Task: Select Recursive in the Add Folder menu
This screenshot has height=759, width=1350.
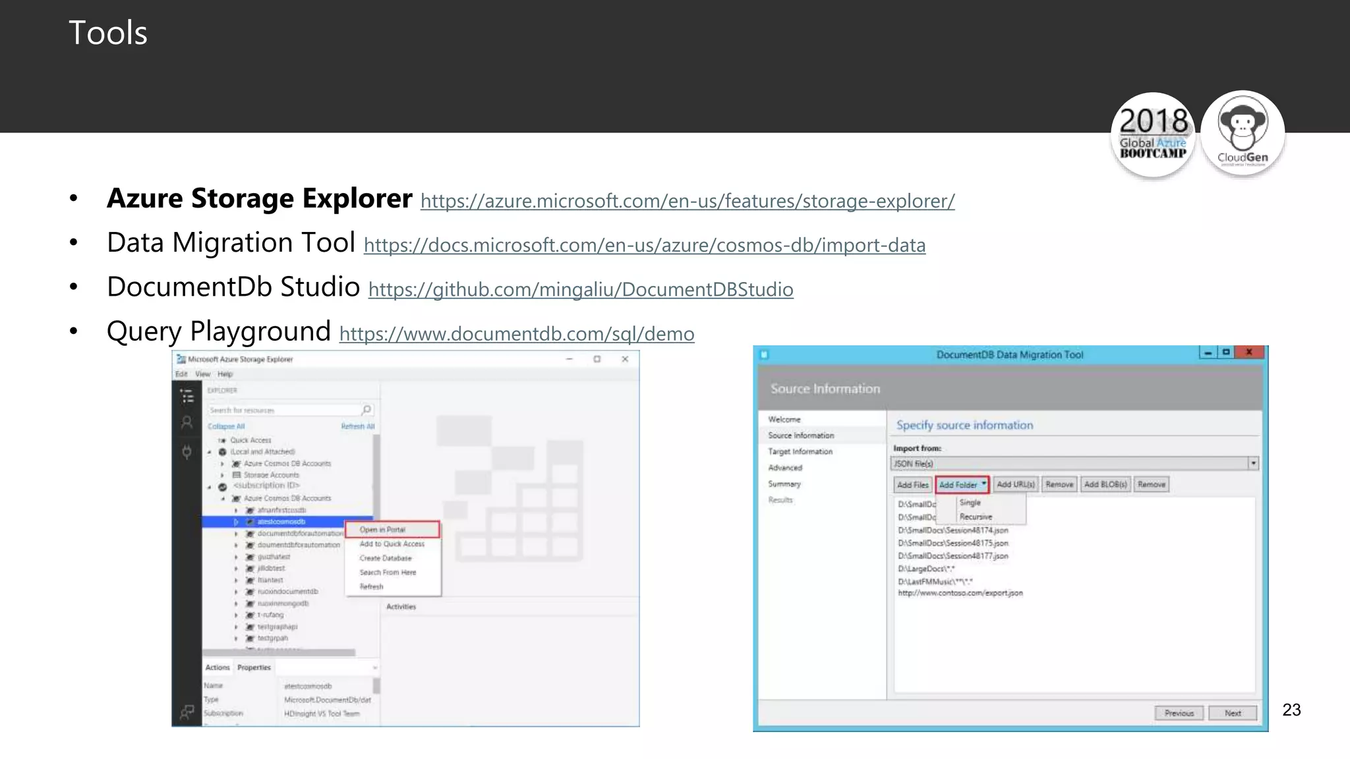Action: pyautogui.click(x=976, y=517)
